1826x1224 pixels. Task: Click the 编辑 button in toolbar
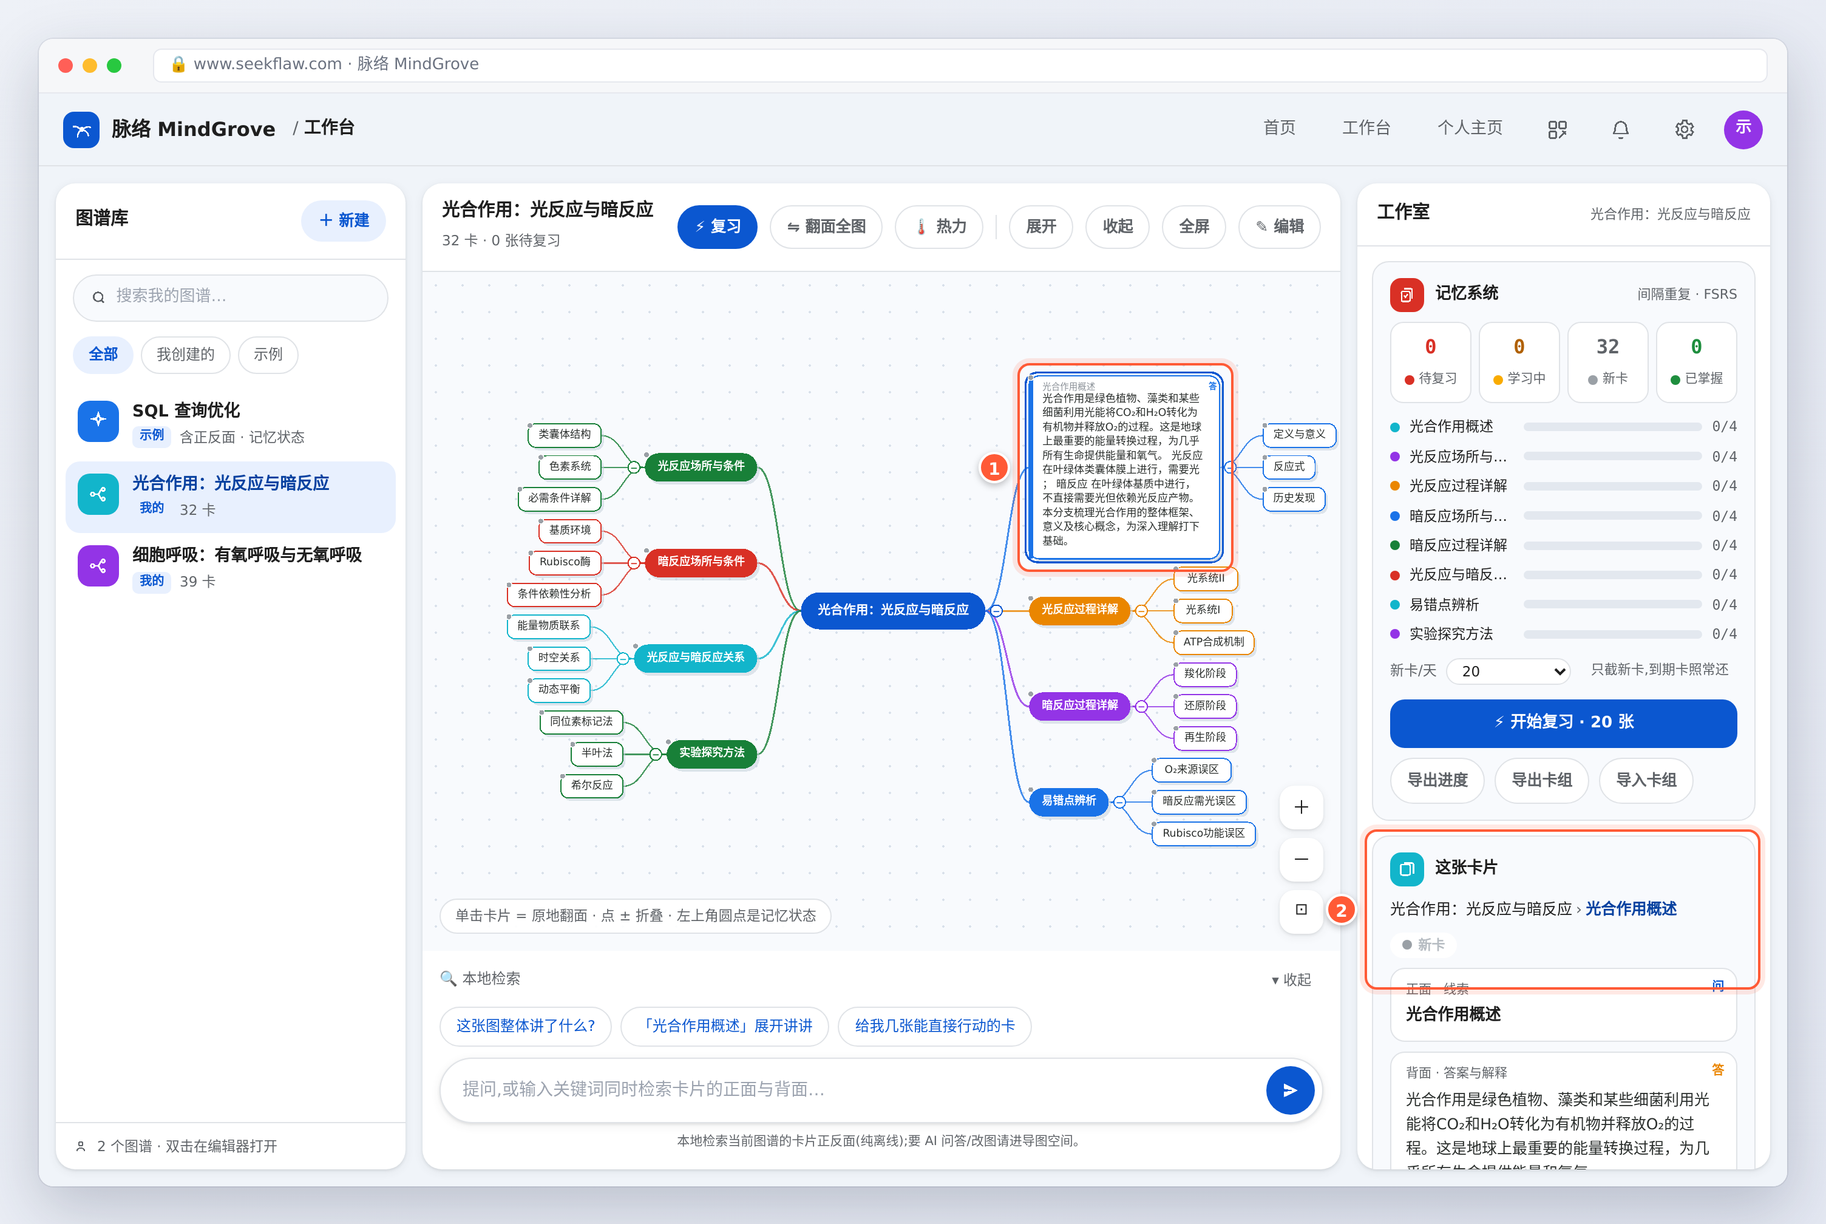pyautogui.click(x=1279, y=227)
